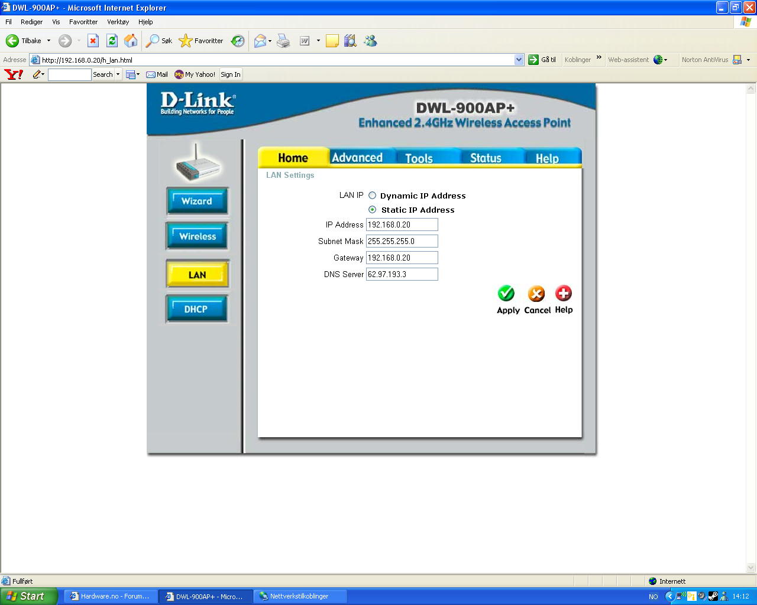This screenshot has height=605, width=757.
Task: Open the Favoritter menu in the menu bar
Action: pos(83,22)
